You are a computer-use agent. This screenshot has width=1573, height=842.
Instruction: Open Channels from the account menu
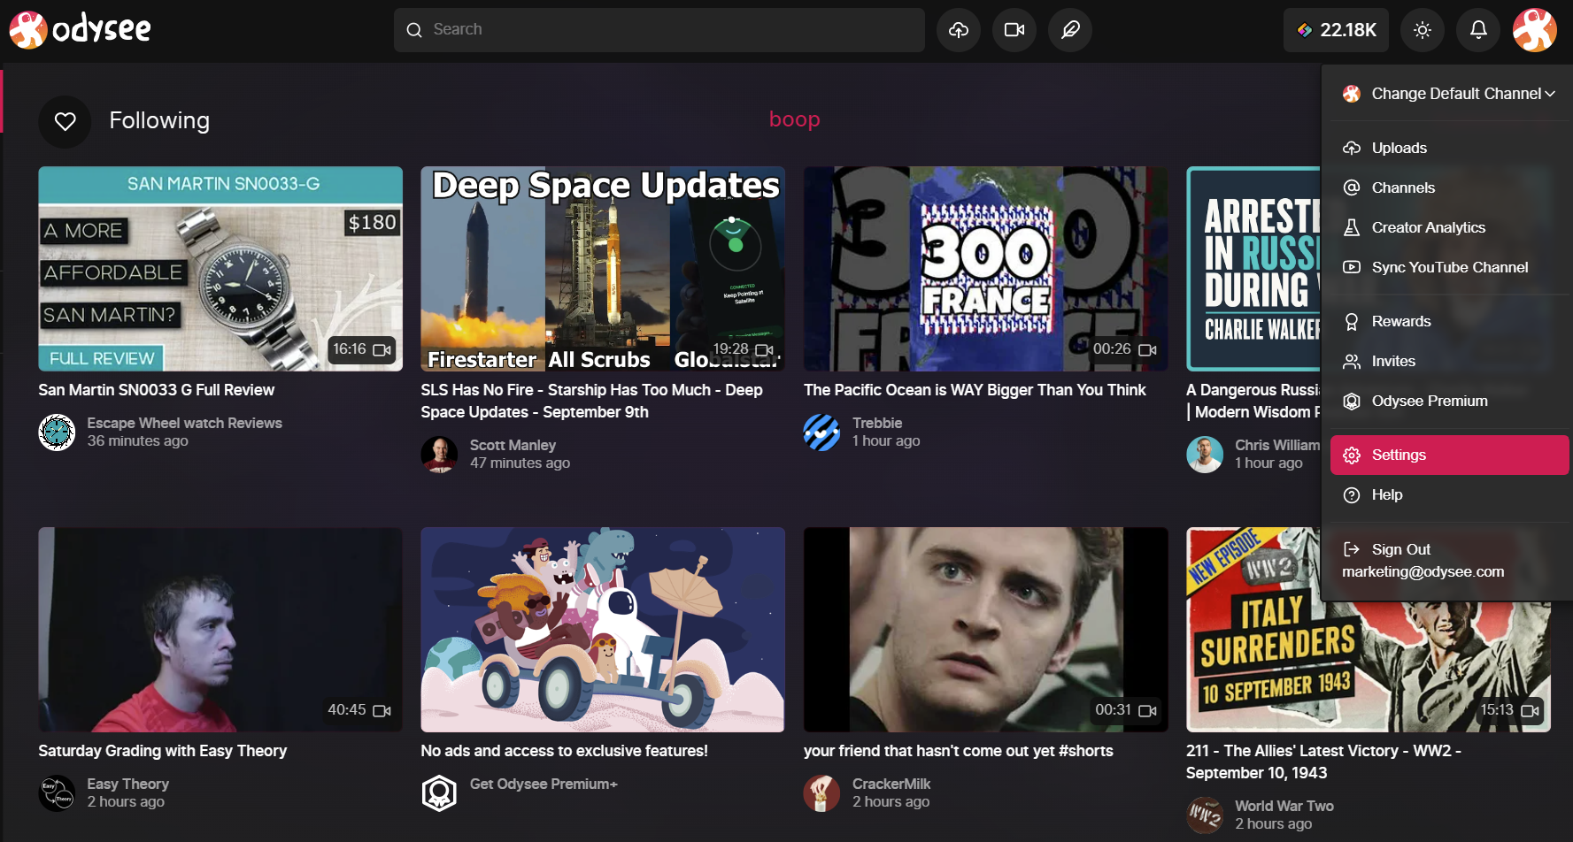[x=1449, y=188]
